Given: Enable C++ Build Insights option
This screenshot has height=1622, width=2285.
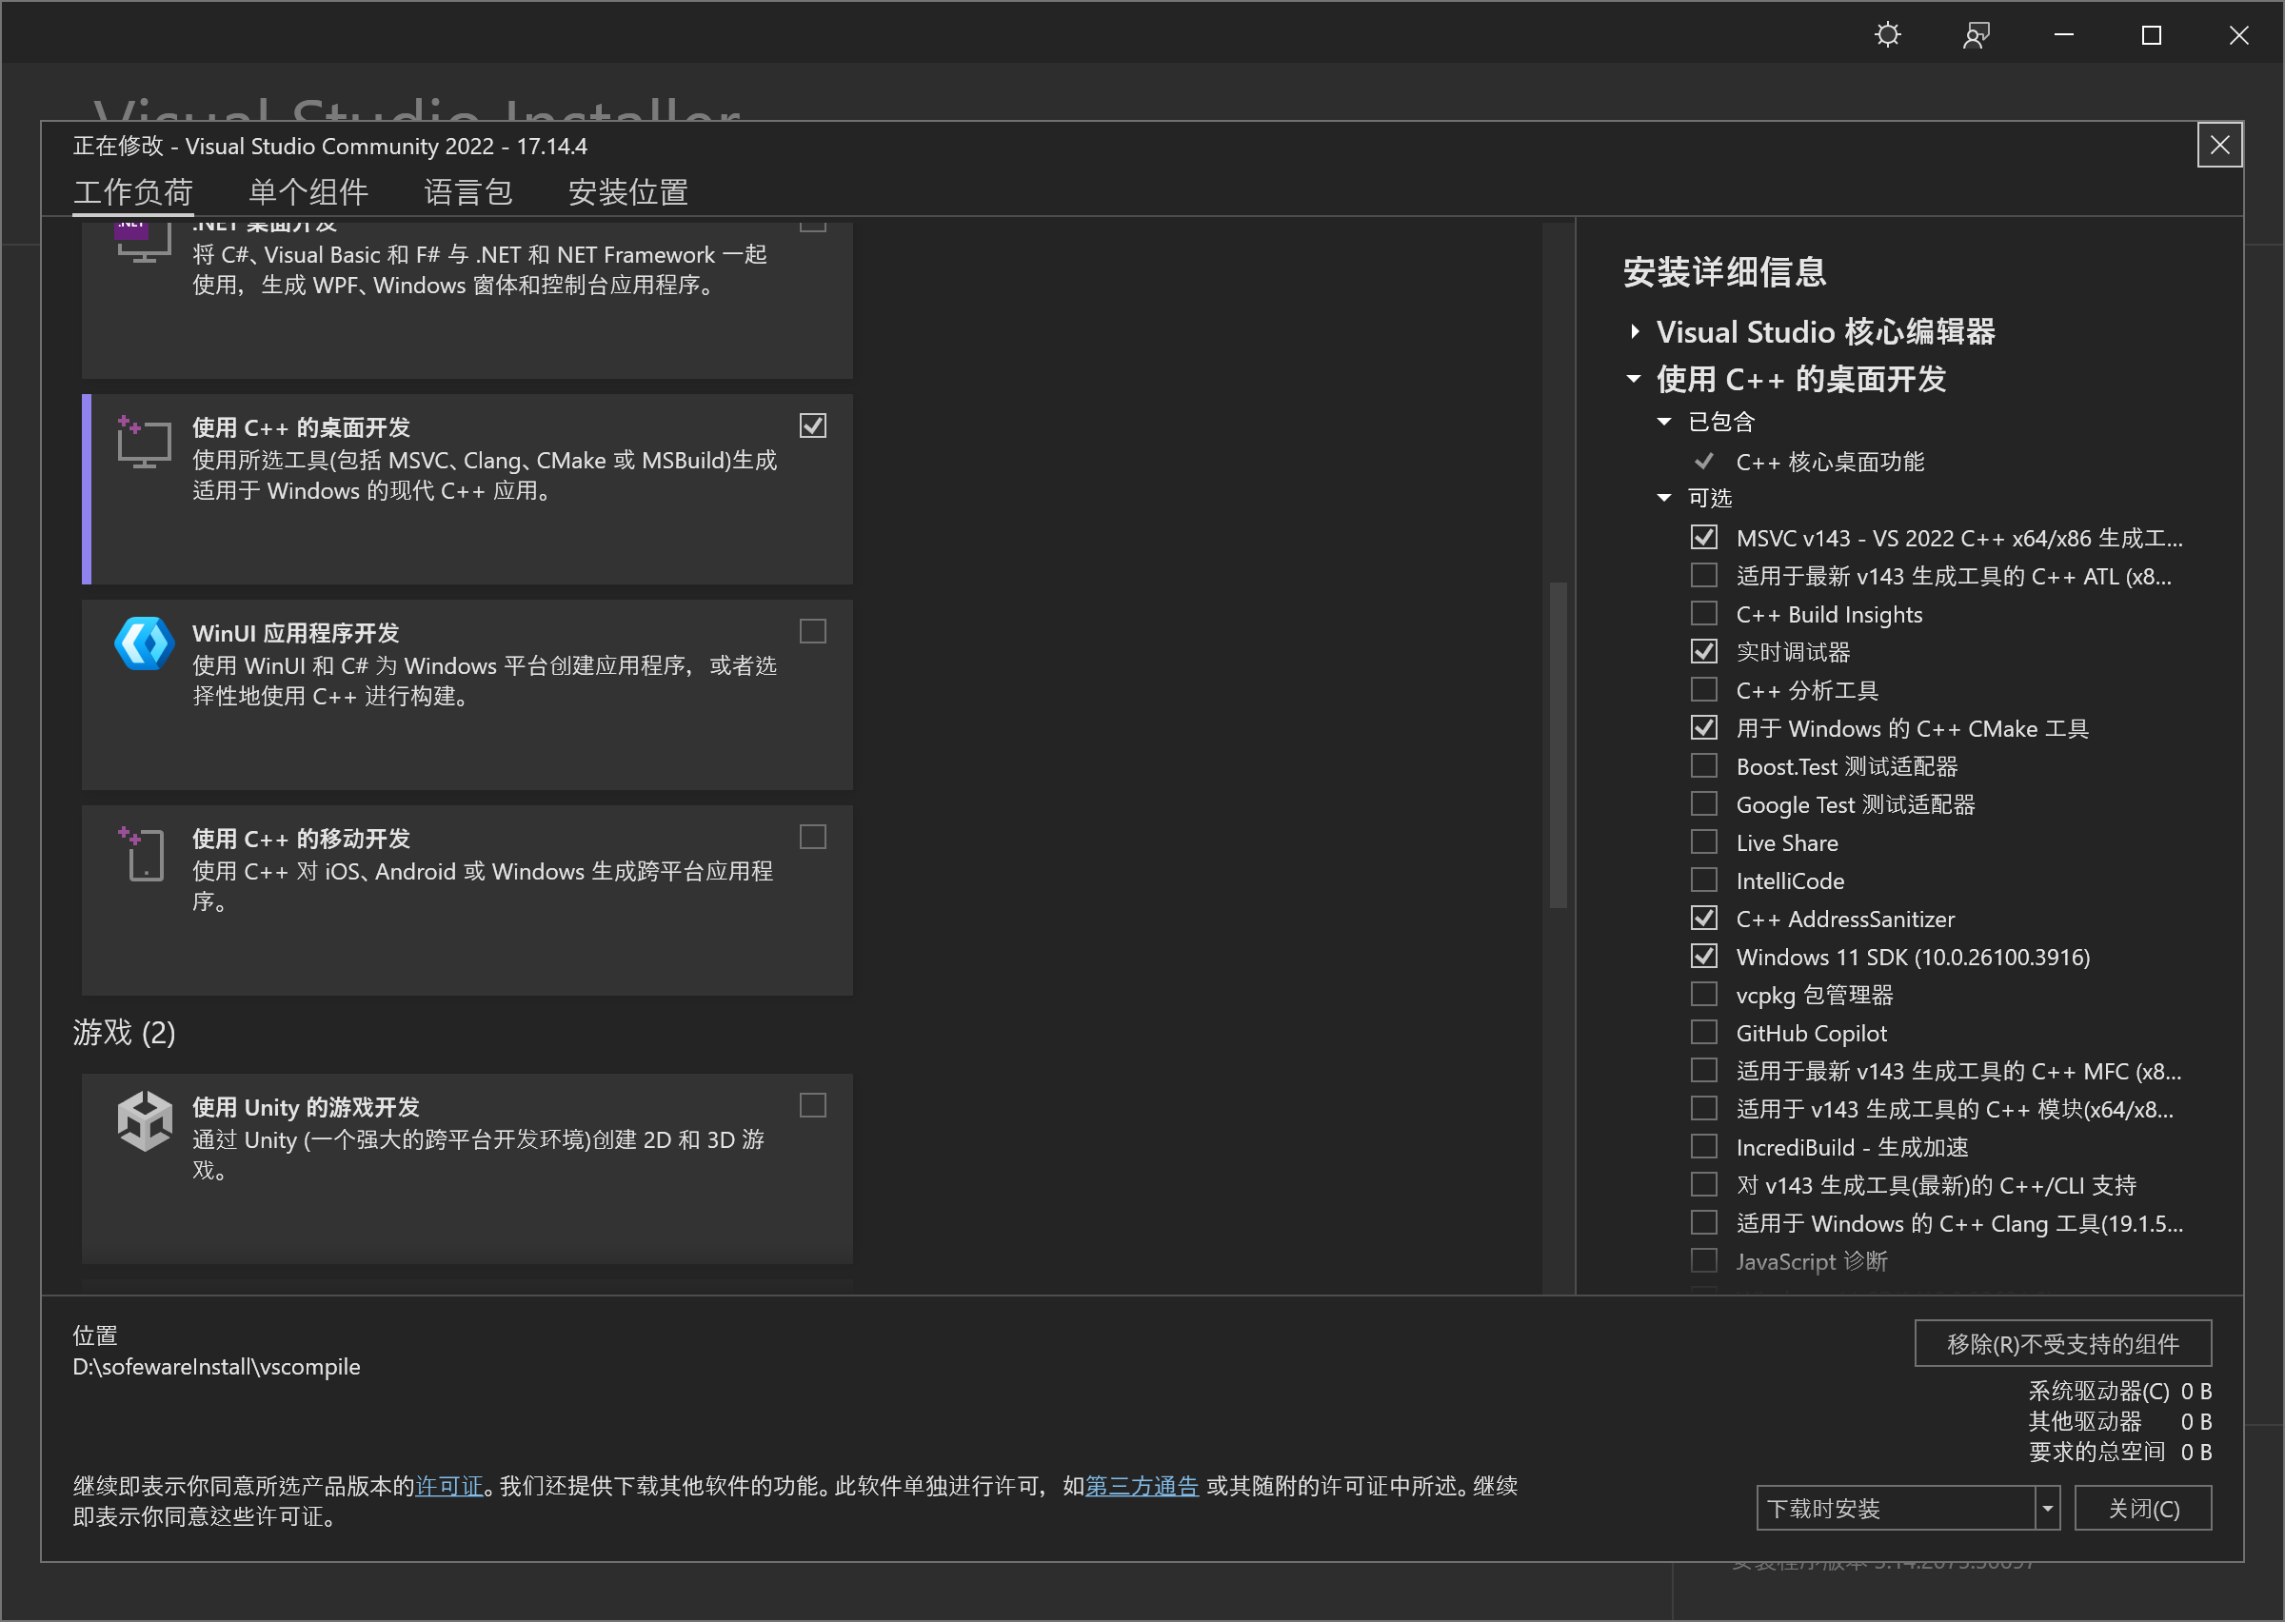Looking at the screenshot, I should [1704, 613].
